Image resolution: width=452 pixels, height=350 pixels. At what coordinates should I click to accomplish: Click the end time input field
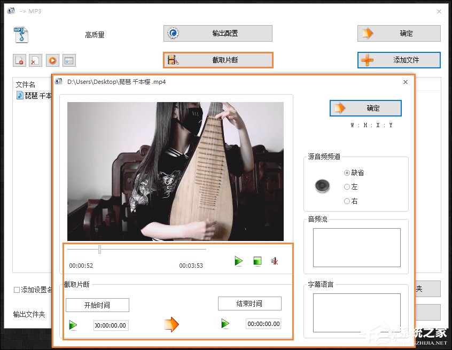262,323
